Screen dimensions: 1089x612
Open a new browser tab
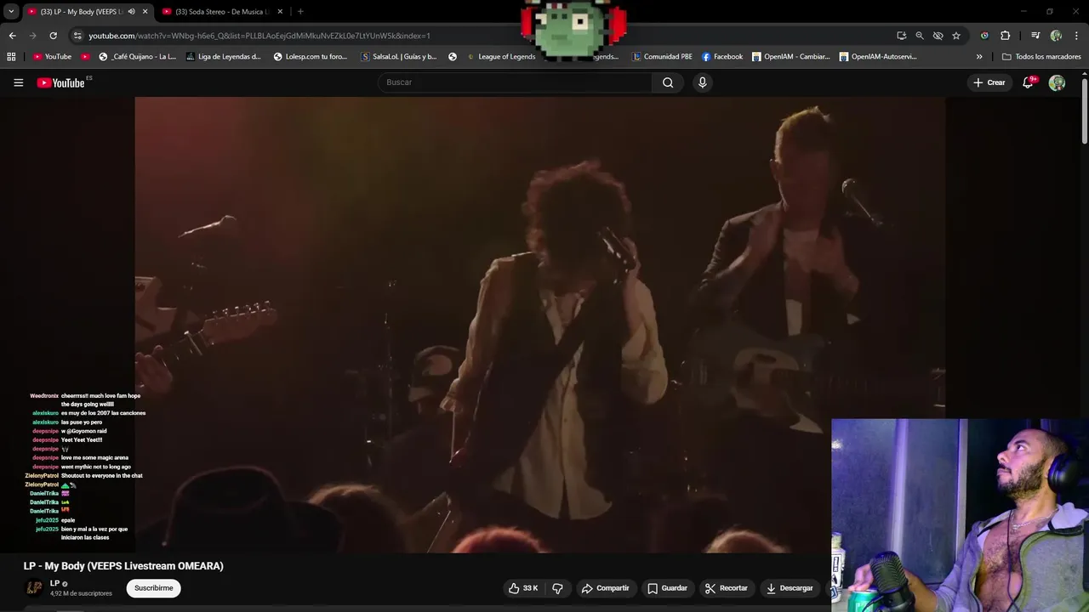pyautogui.click(x=300, y=12)
